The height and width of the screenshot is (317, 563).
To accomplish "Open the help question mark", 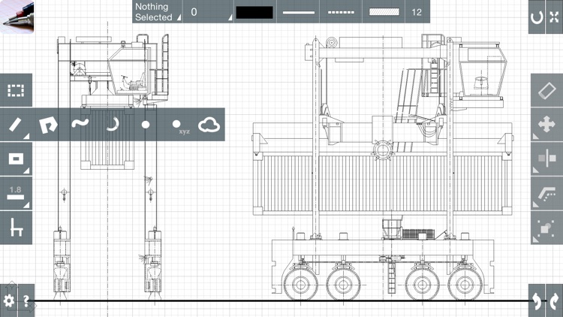I will click(x=26, y=300).
